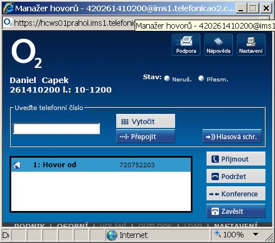
Task: Hang up with Zavěsit button
Action: click(236, 211)
